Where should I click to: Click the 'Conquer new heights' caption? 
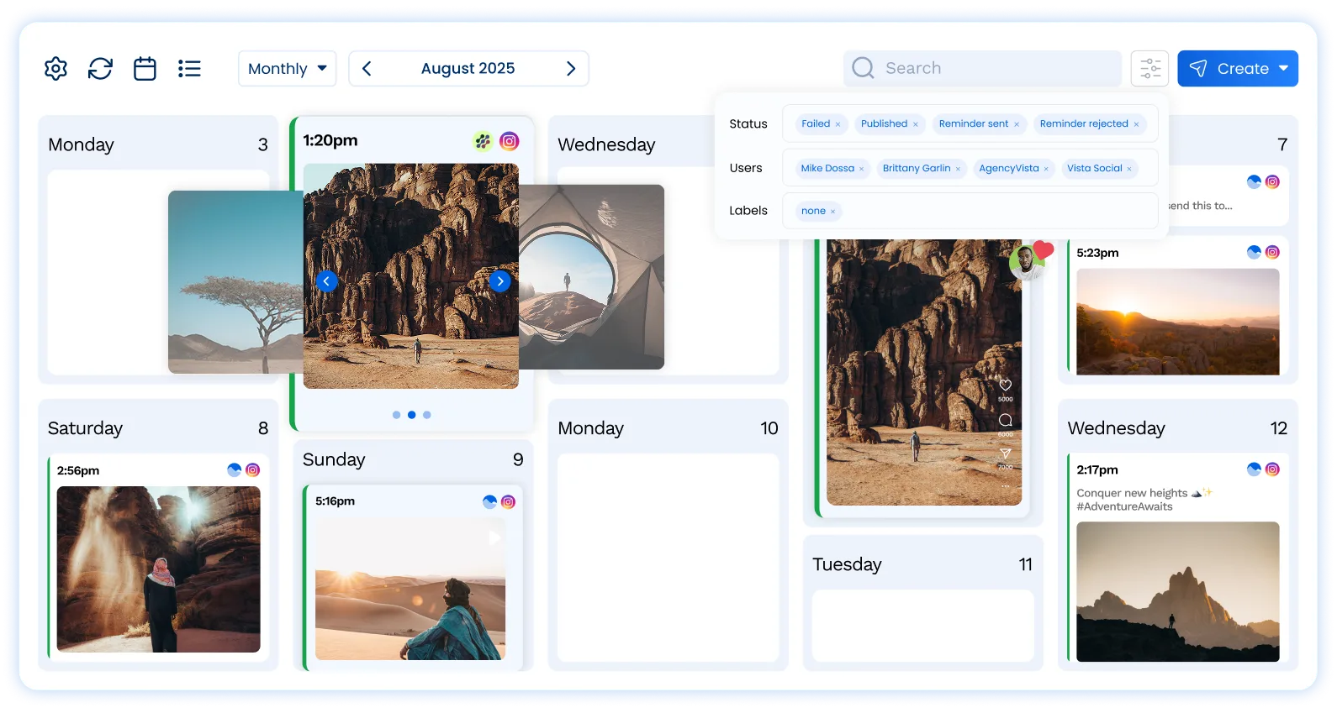click(x=1145, y=500)
